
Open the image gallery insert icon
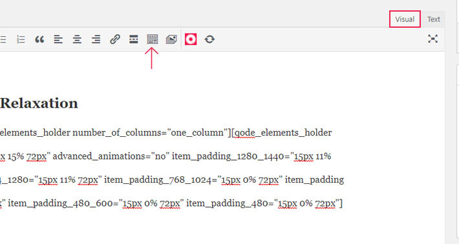171,39
